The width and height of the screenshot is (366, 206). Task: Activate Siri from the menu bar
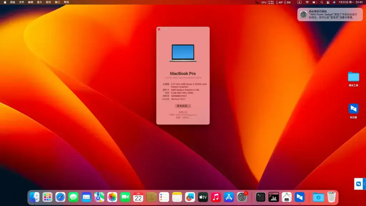click(334, 3)
